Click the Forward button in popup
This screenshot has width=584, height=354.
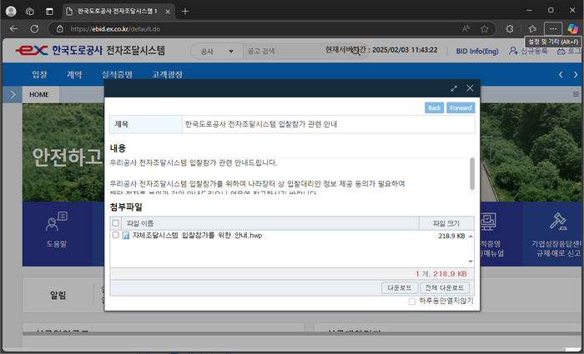click(x=461, y=107)
